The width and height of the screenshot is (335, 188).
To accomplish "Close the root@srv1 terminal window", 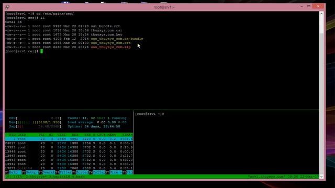I will (318, 6).
